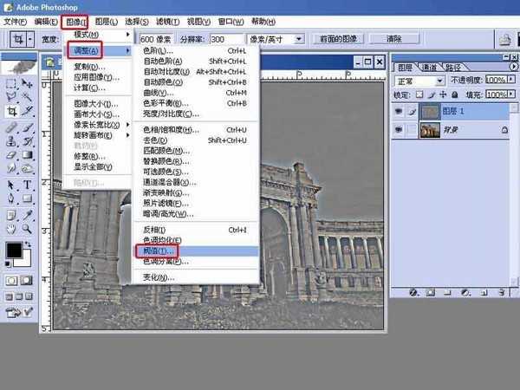Image resolution: width=520 pixels, height=390 pixels.
Task: Create a new layer from Layers panel
Action: (x=484, y=293)
